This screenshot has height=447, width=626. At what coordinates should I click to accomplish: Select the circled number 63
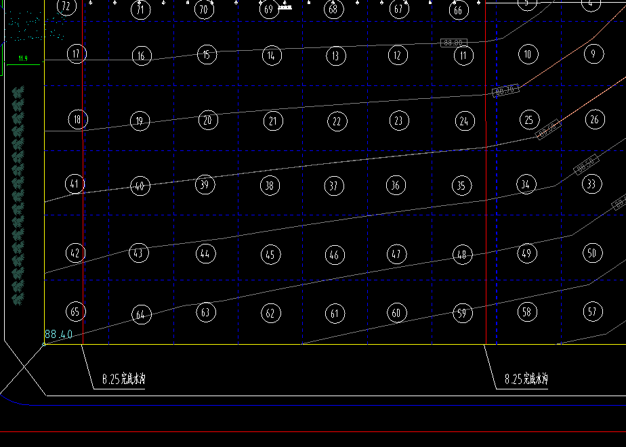pos(206,312)
